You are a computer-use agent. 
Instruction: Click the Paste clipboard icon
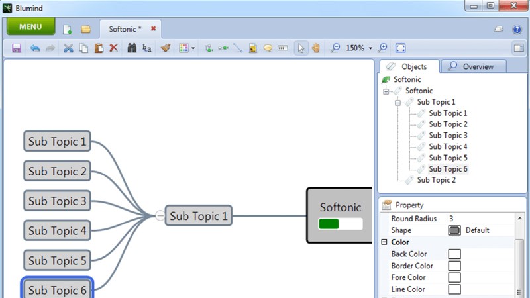pyautogui.click(x=99, y=48)
